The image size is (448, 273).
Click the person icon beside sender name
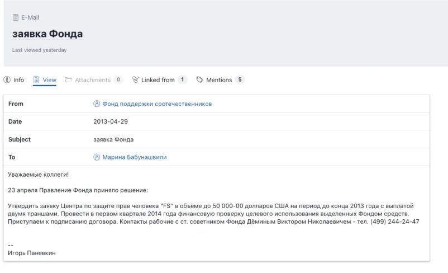coord(97,103)
